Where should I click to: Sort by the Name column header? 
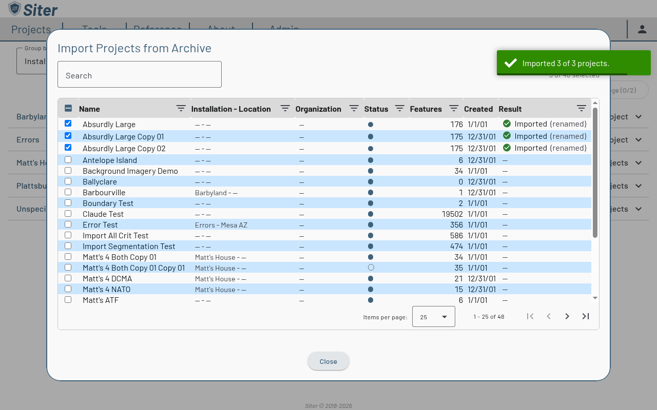click(89, 109)
